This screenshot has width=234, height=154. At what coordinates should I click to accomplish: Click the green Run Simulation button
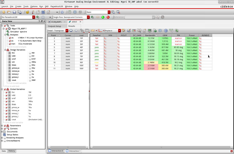(103, 17)
